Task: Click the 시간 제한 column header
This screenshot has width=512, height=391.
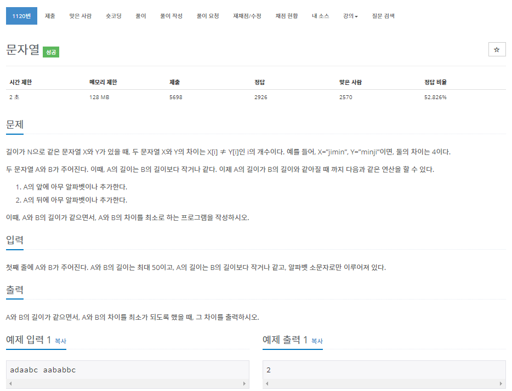Action: pyautogui.click(x=21, y=82)
